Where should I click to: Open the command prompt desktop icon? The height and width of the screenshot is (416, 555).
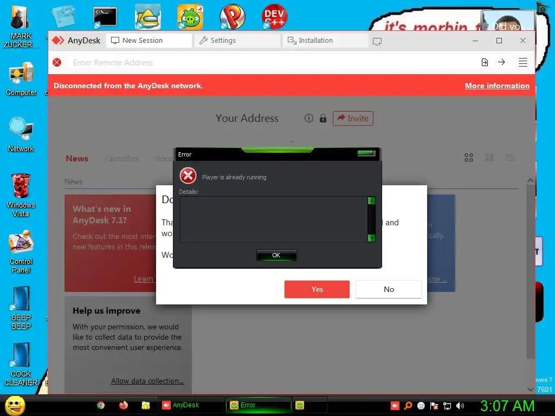coord(105,17)
